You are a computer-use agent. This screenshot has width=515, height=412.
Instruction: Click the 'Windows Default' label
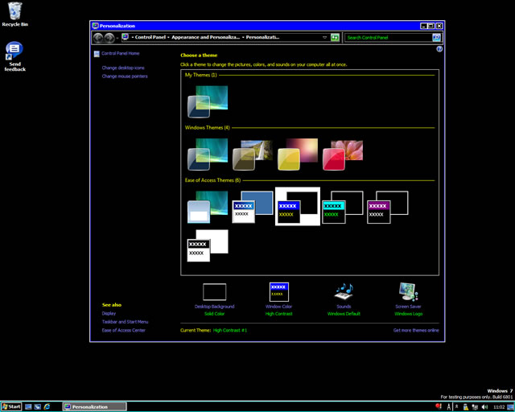[x=344, y=314]
